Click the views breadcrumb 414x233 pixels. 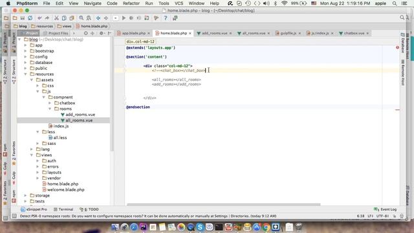(64, 26)
